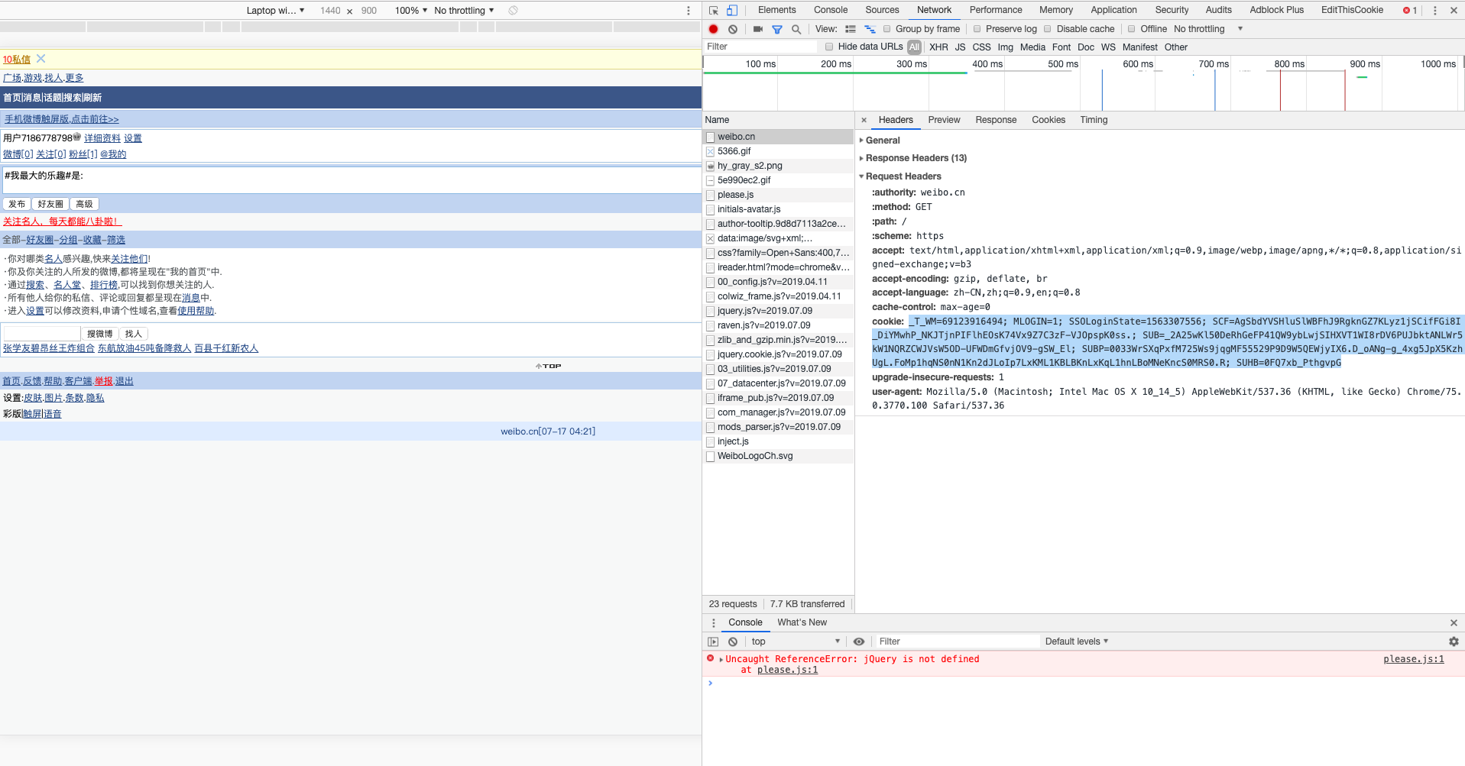The width and height of the screenshot is (1465, 766).
Task: Click the TOP arrow on page
Action: coord(548,366)
